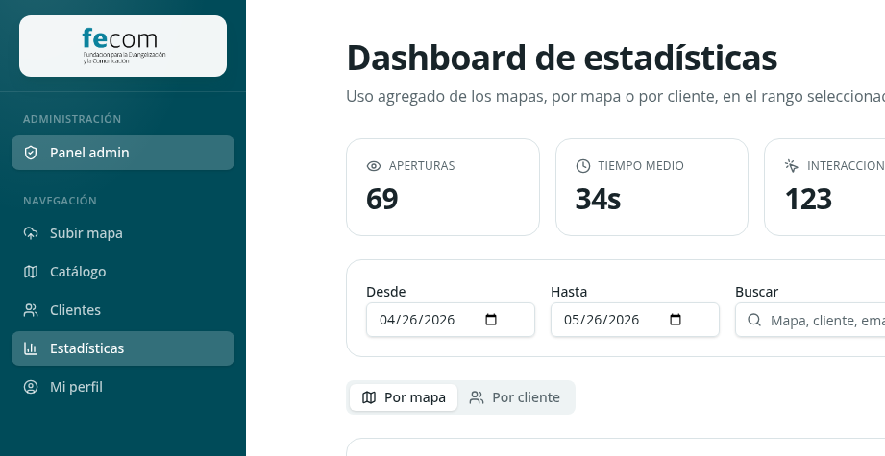Go to Subir mapa page
The image size is (885, 456).
coord(123,233)
